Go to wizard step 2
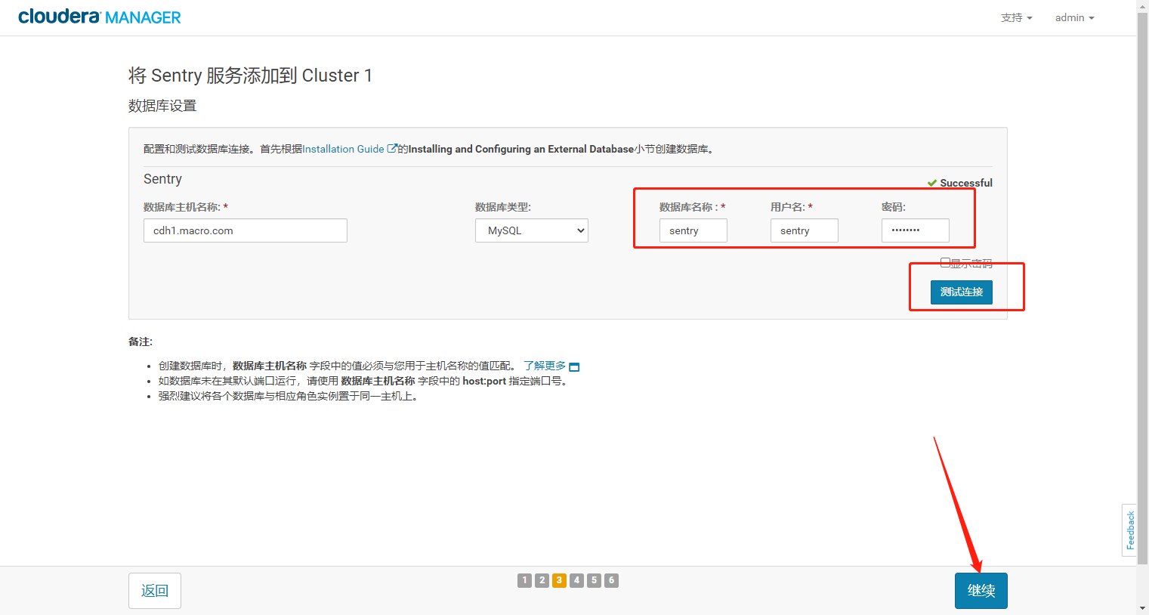 click(x=542, y=580)
